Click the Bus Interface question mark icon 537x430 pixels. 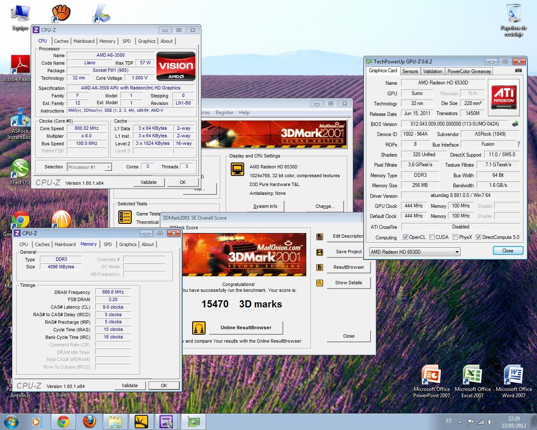point(519,144)
